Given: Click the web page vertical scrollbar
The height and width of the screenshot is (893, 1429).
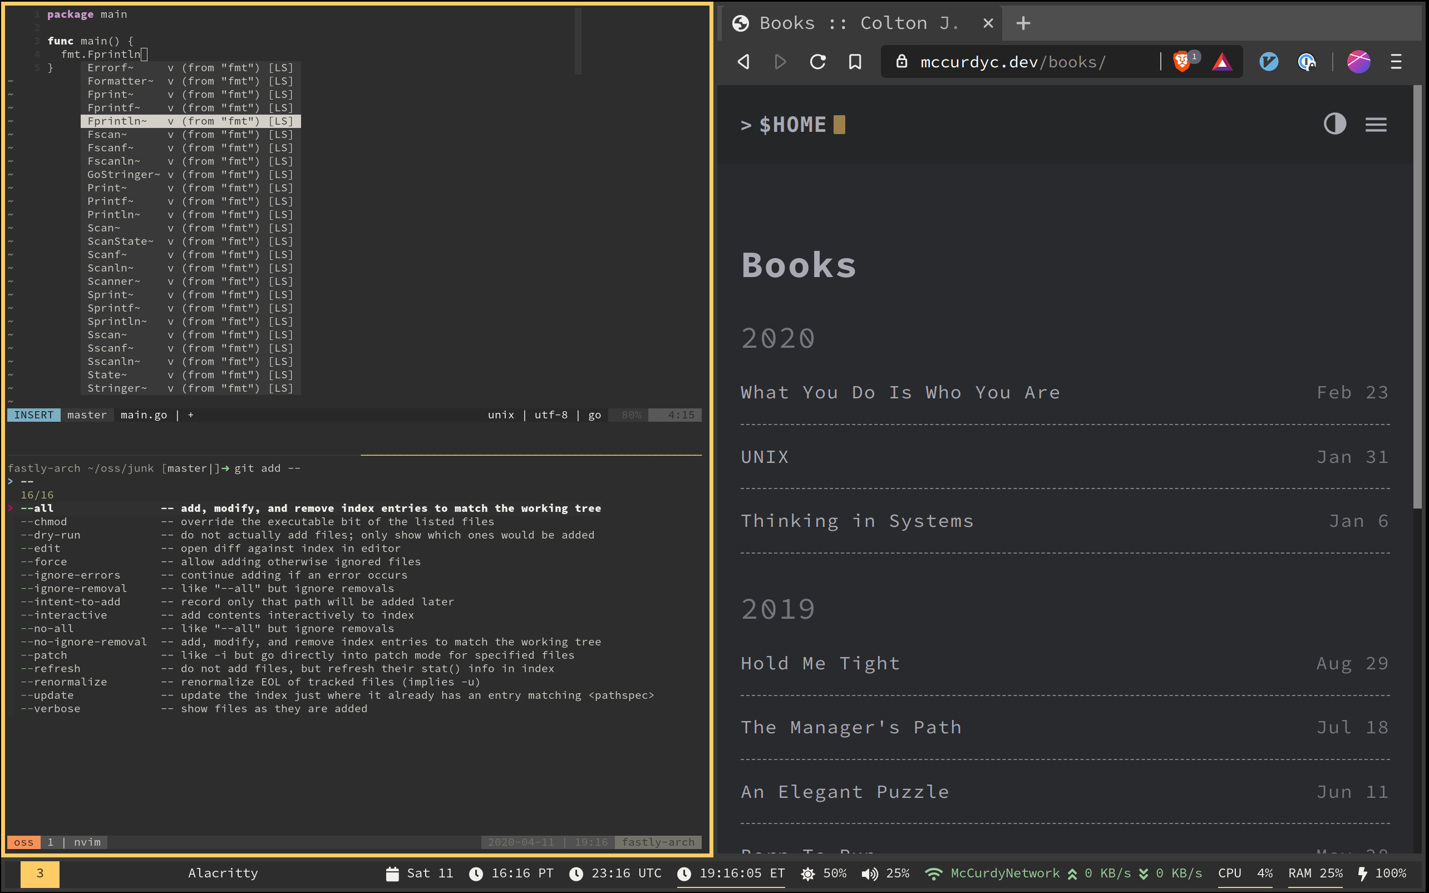Looking at the screenshot, I should [1417, 295].
